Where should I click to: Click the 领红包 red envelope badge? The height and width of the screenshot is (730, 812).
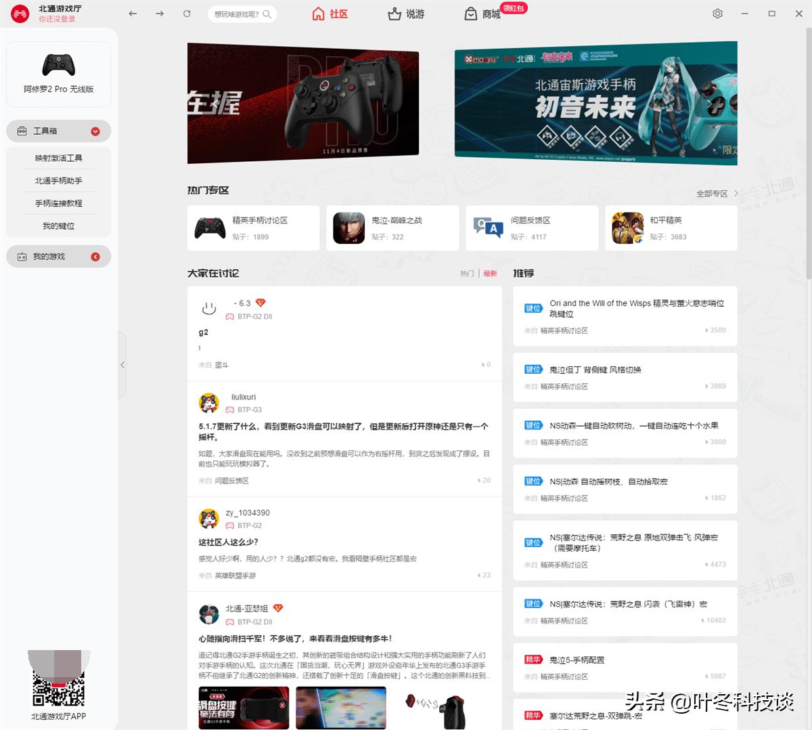tap(512, 9)
